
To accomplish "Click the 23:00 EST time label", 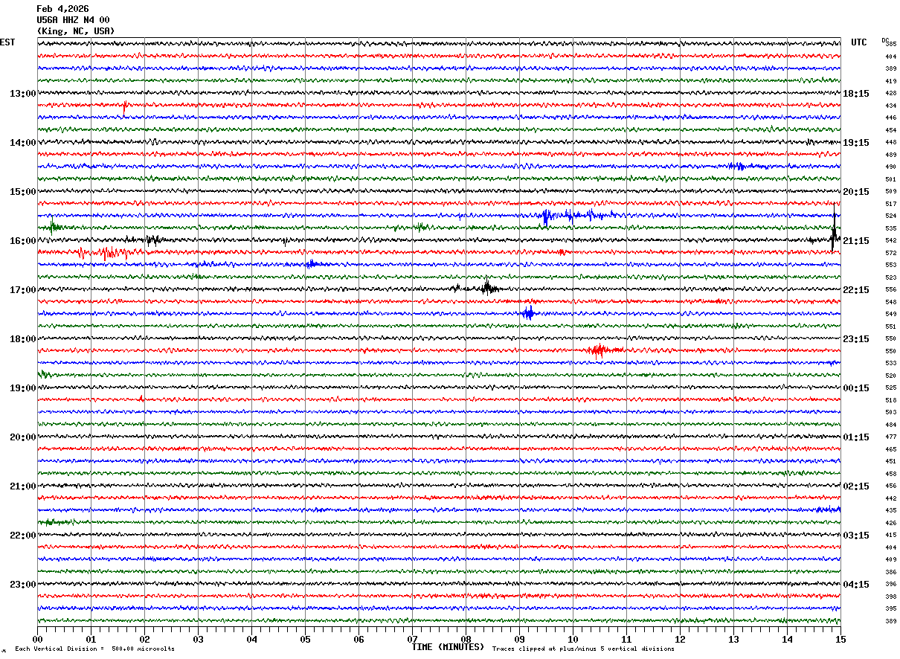I will click(x=23, y=584).
